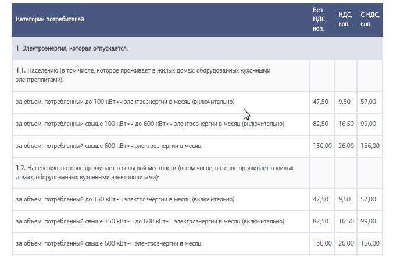Click the 57,00 value in 150 кВт•ч row
Image resolution: width=393 pixels, height=256 pixels.
click(x=368, y=200)
